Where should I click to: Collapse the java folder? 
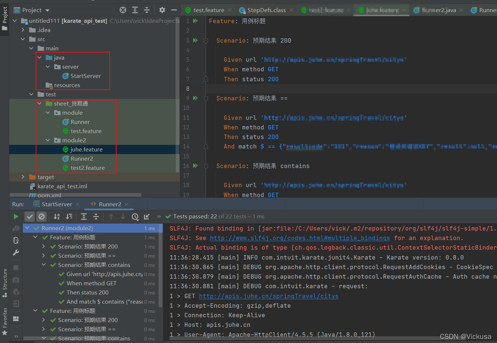click(39, 57)
